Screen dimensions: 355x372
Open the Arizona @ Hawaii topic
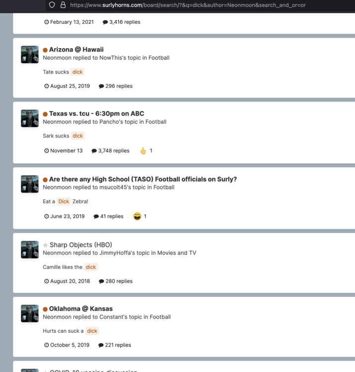[76, 50]
